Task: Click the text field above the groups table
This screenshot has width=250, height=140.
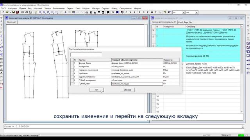Action: pos(86,54)
